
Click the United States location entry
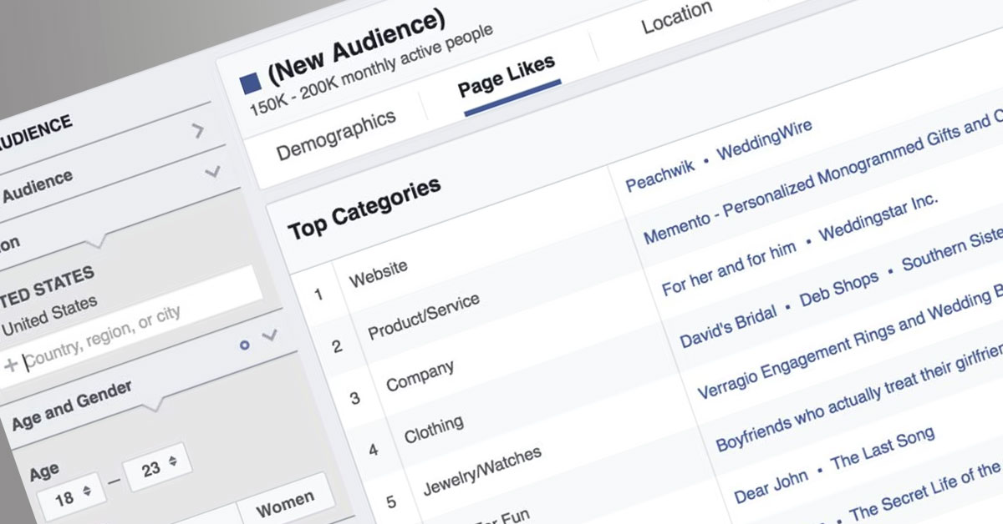click(48, 315)
